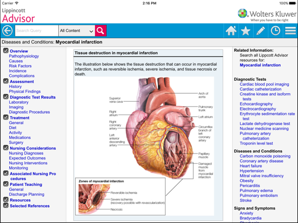Open Echocardiography link
This screenshot has width=298, height=223.
(256, 104)
